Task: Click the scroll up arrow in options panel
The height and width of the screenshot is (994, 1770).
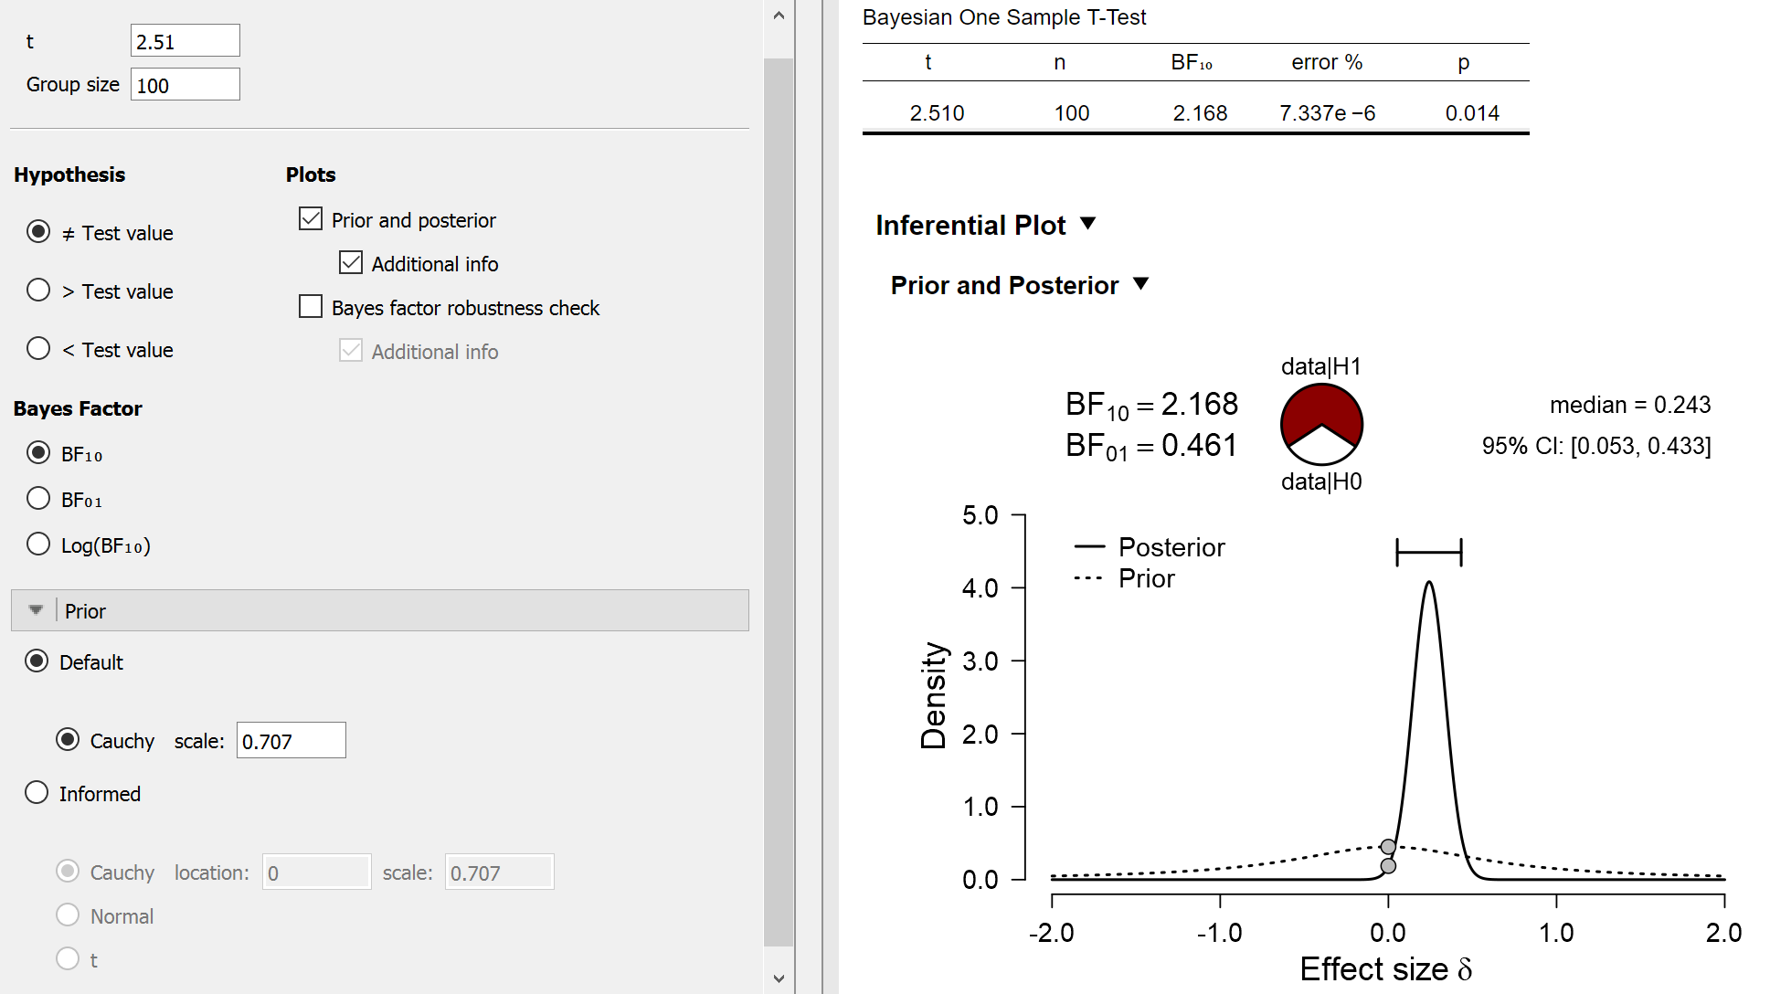Action: tap(779, 16)
